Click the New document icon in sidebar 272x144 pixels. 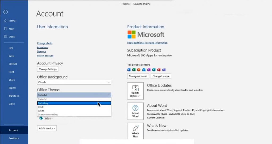coord(6,29)
